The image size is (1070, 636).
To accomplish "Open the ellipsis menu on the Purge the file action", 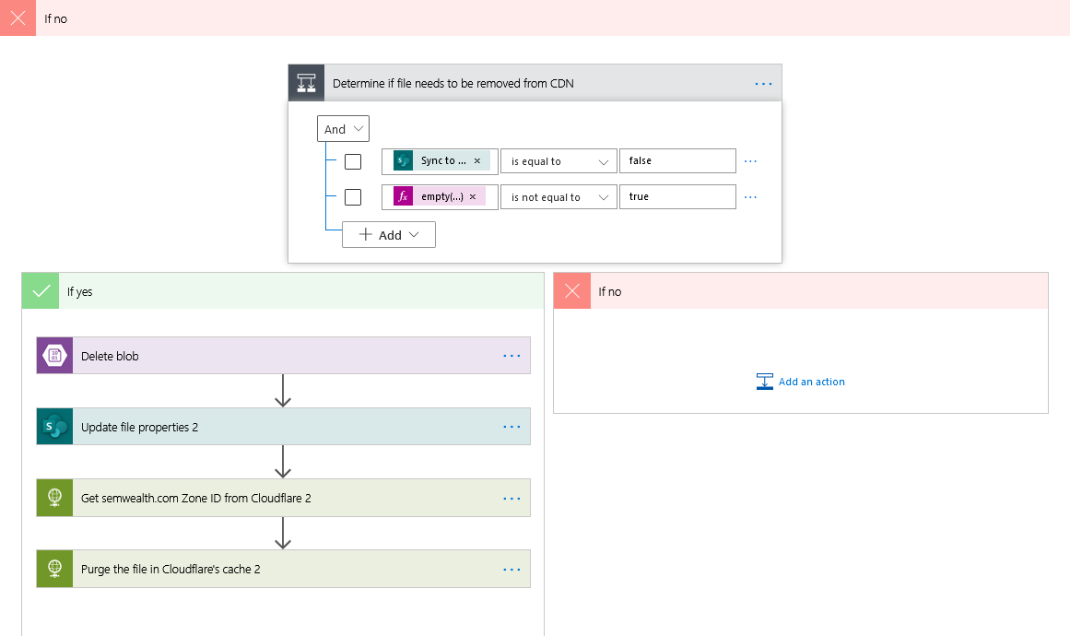I will click(511, 569).
